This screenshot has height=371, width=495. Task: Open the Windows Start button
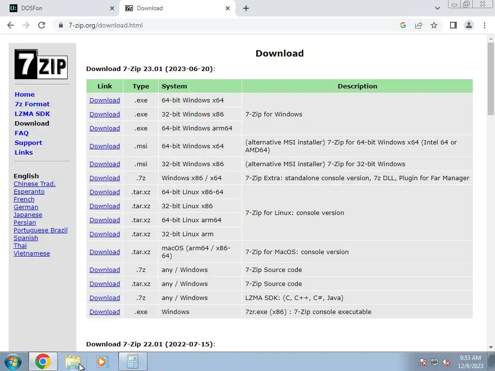click(x=13, y=361)
